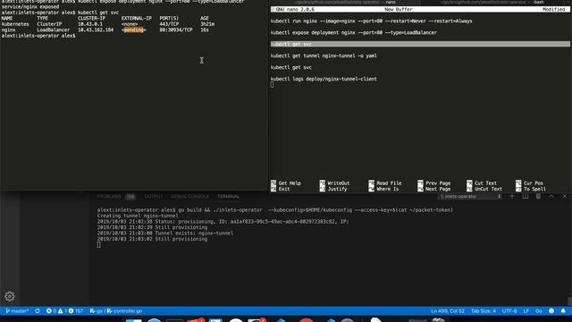This screenshot has height=322, width=572.
Task: Click the 'LoadBalancer' type cell
Action: click(54, 30)
